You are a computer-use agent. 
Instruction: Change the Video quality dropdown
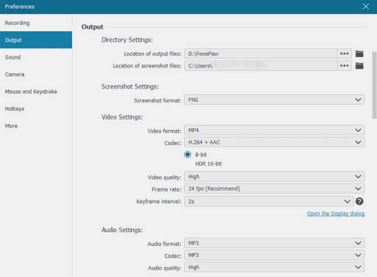(274, 176)
